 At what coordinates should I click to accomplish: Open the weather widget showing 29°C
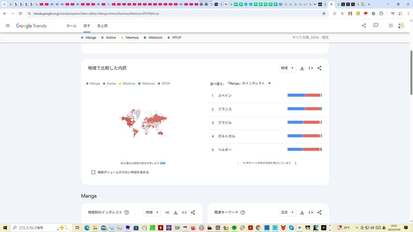click(343, 228)
